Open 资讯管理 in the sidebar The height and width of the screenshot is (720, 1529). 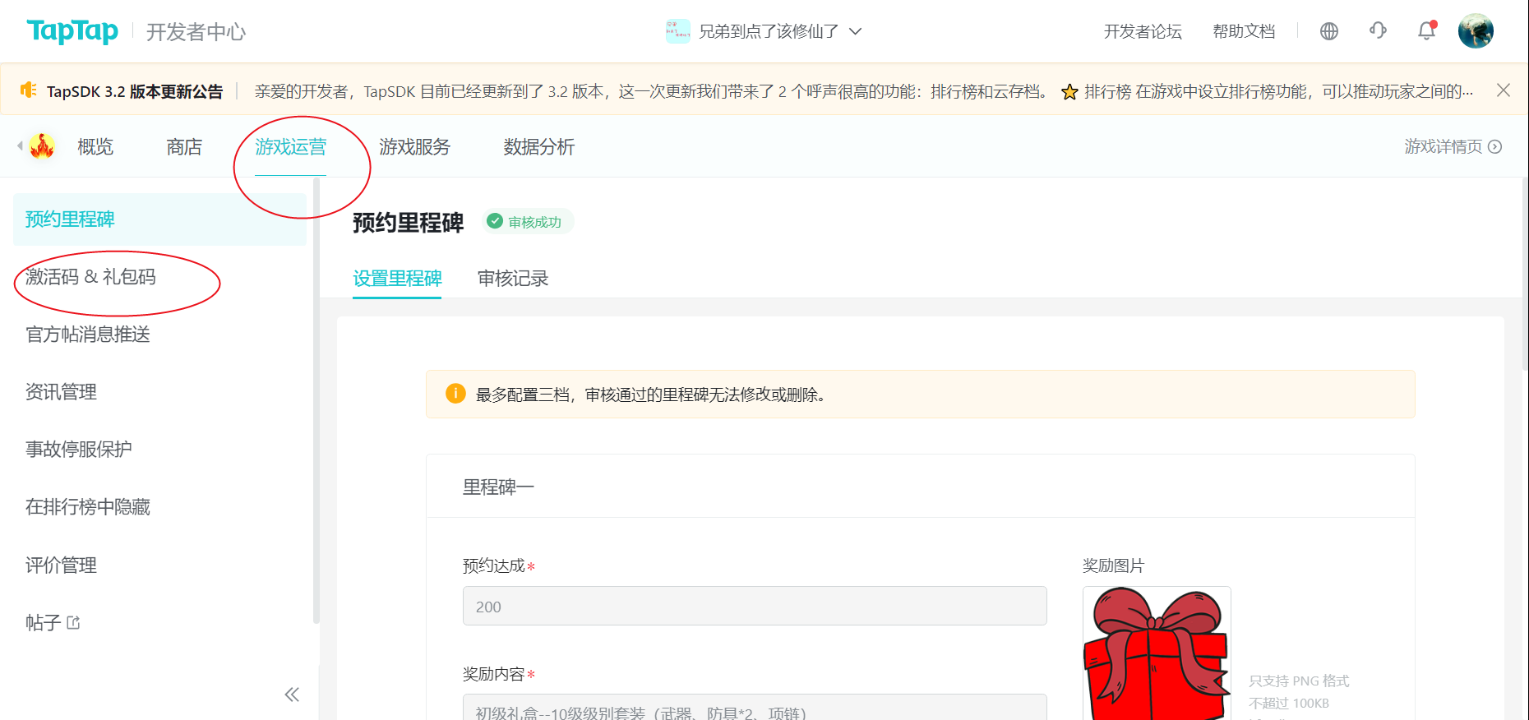click(61, 392)
